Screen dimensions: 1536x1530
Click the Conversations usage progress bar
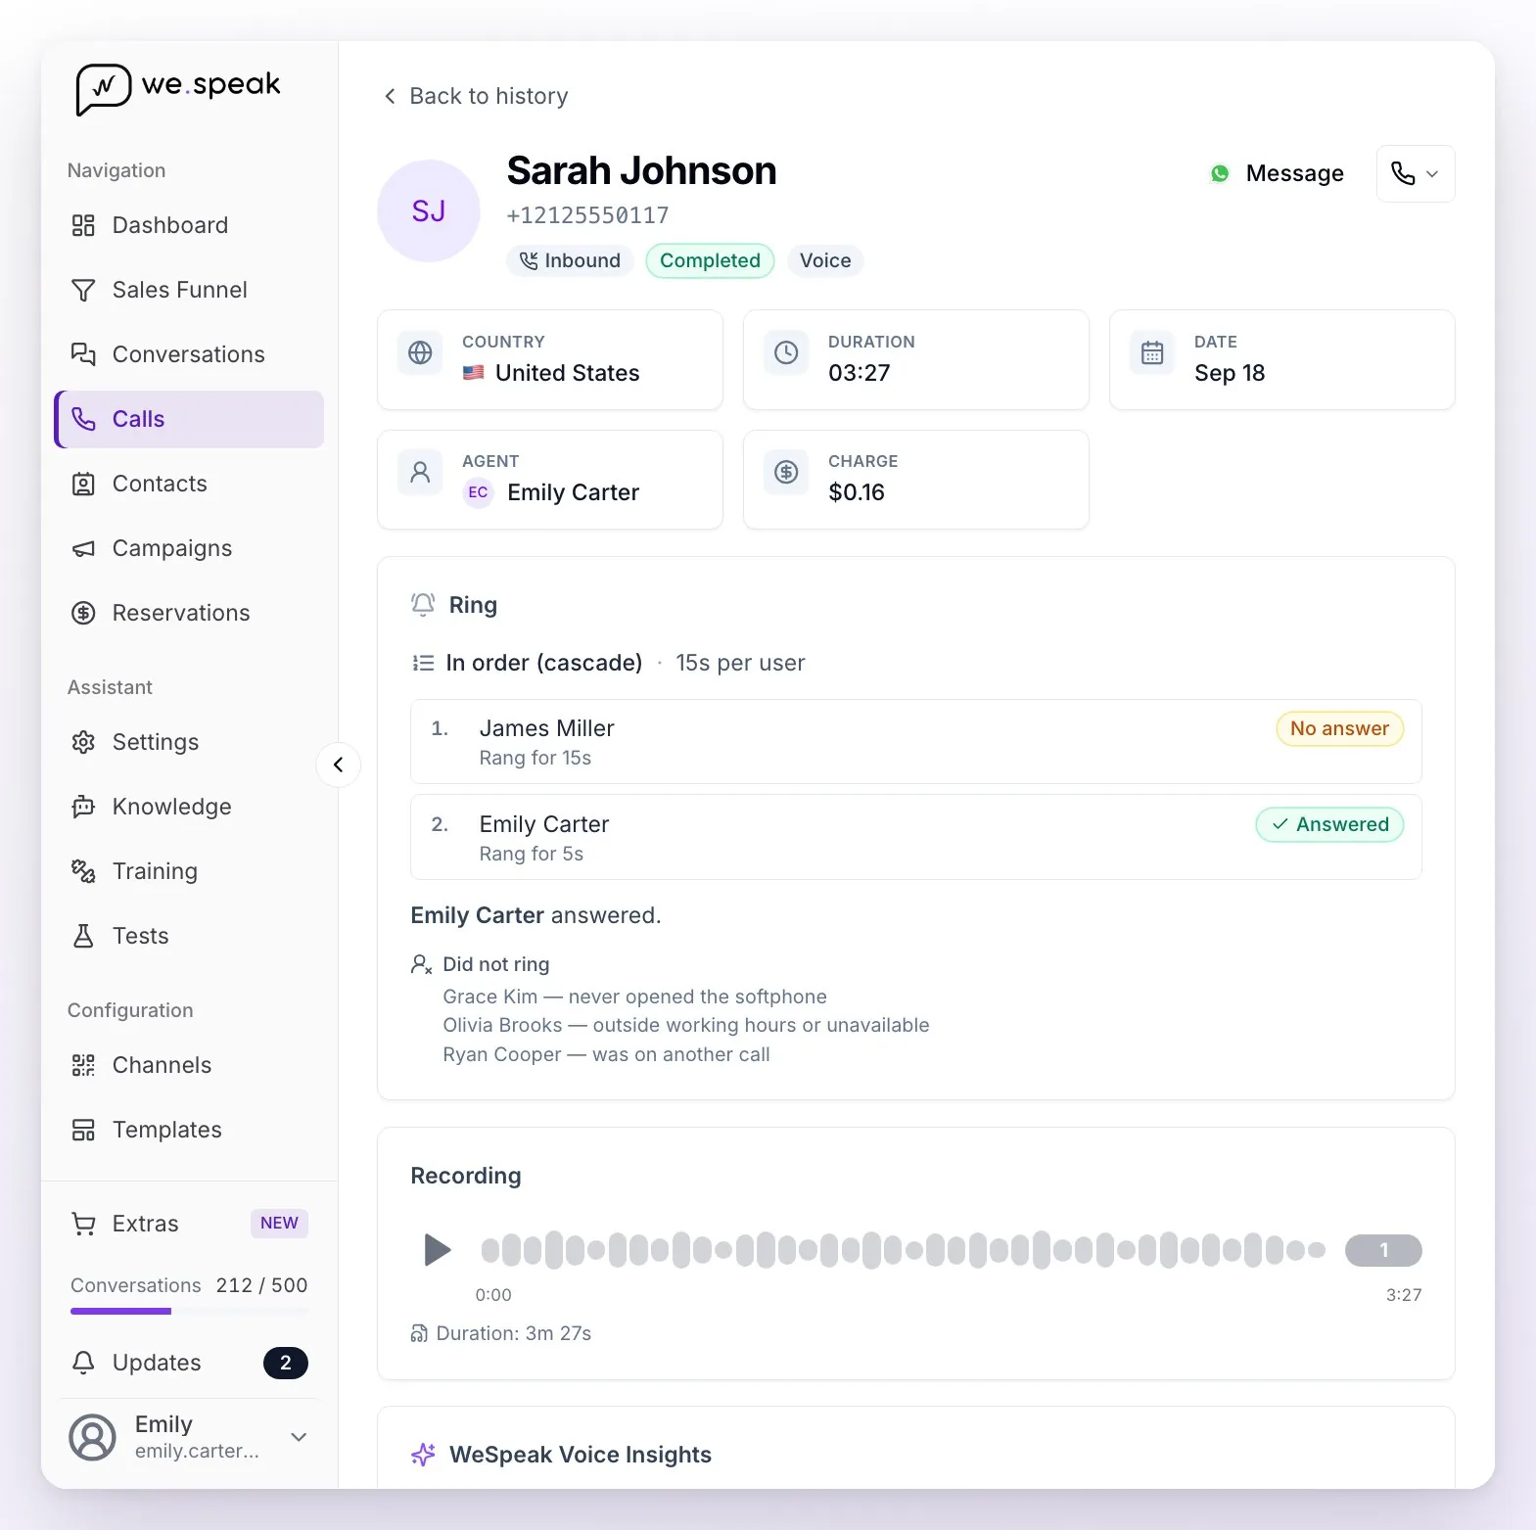tap(189, 1311)
